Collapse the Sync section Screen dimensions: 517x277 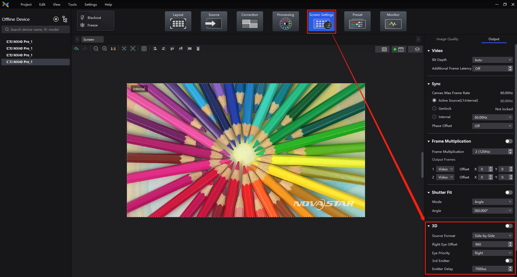tap(429, 84)
